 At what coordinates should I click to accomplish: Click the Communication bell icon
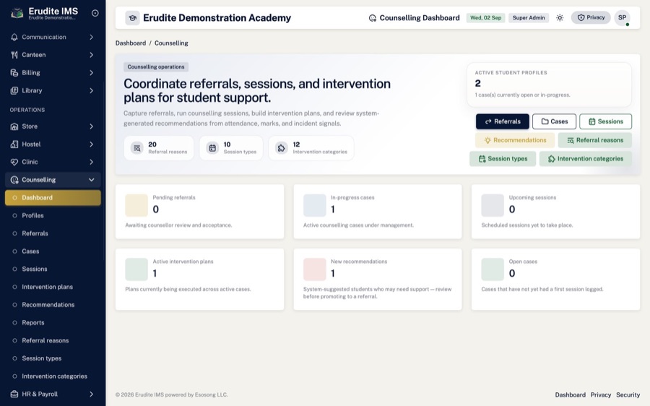click(x=14, y=37)
